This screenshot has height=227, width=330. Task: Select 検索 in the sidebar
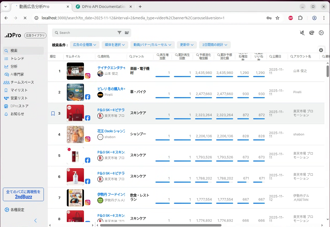23,51
